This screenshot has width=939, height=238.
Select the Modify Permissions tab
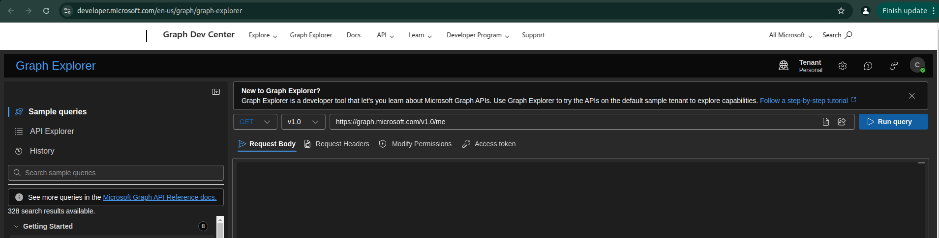click(x=415, y=144)
